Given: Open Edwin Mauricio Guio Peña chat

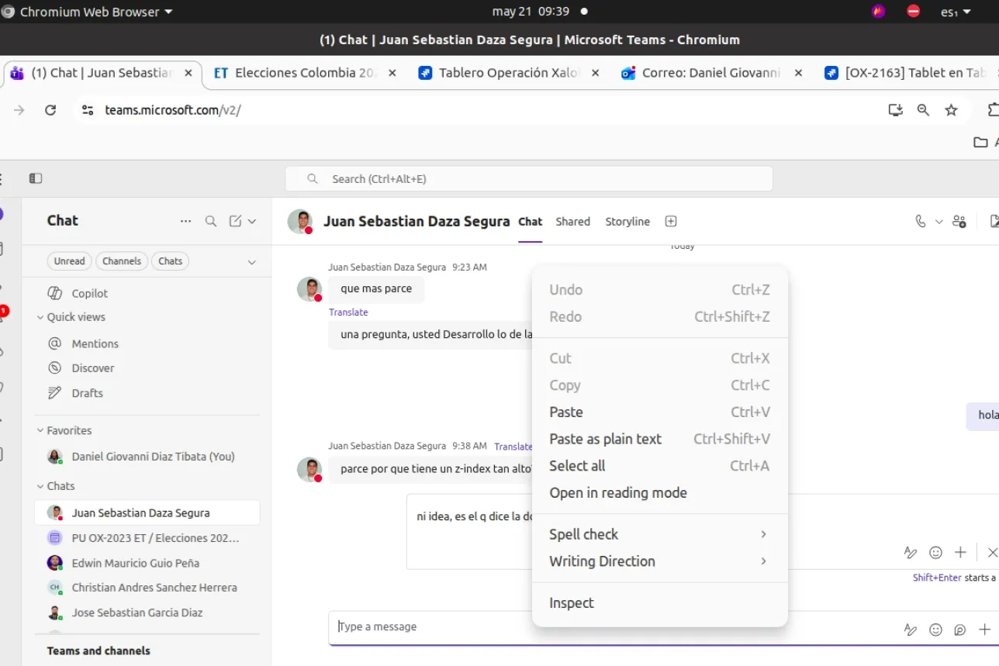Looking at the screenshot, I should pyautogui.click(x=147, y=563).
